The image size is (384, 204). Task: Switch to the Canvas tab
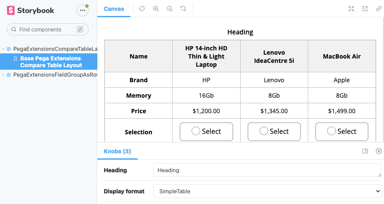pyautogui.click(x=114, y=9)
